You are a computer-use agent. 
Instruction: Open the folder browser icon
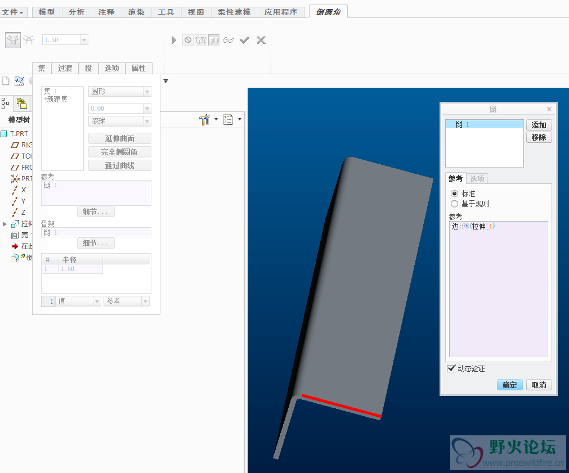coord(22,103)
